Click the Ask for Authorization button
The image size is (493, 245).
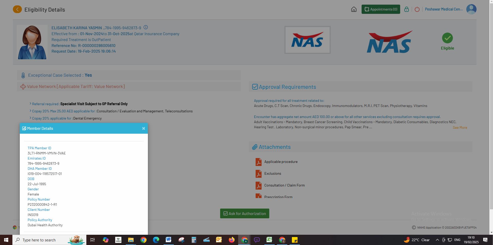pos(244,213)
